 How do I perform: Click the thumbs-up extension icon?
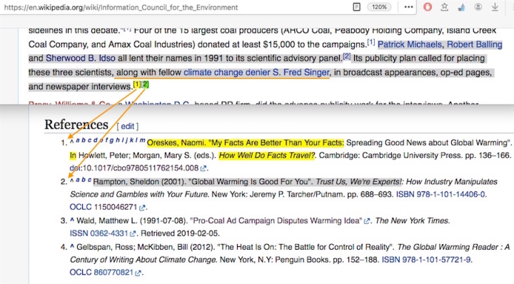coord(462,7)
